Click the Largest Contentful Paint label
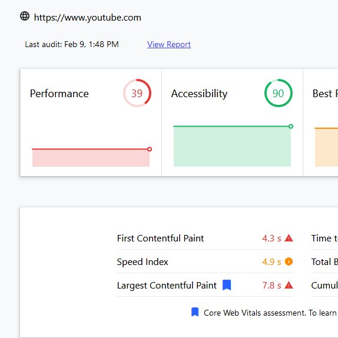 click(167, 286)
